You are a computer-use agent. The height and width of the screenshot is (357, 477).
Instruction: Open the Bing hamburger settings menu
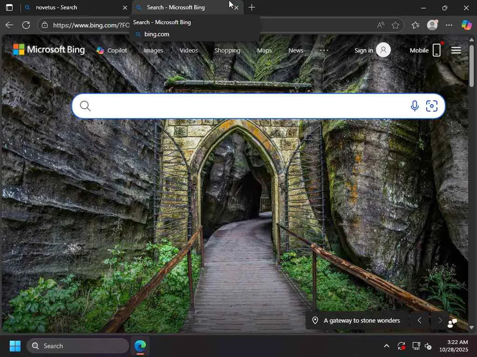click(456, 50)
